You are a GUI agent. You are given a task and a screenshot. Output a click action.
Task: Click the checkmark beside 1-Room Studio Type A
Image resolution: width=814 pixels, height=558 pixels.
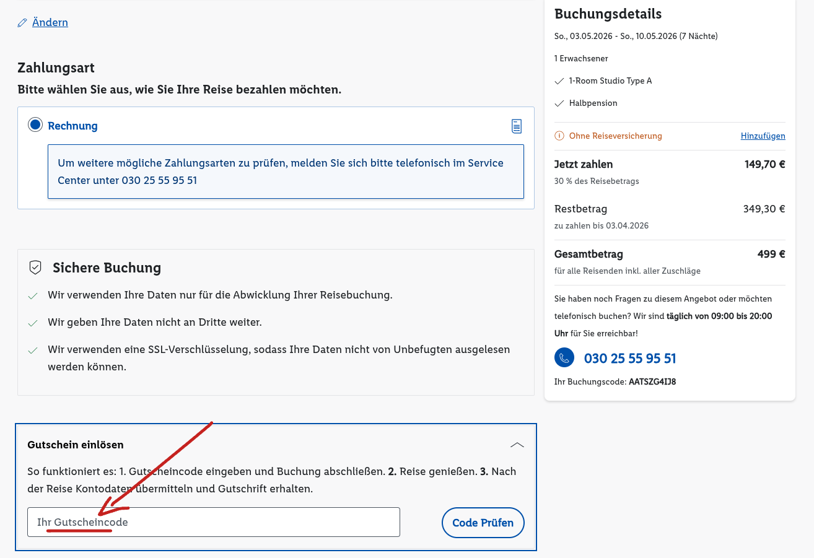tap(560, 80)
